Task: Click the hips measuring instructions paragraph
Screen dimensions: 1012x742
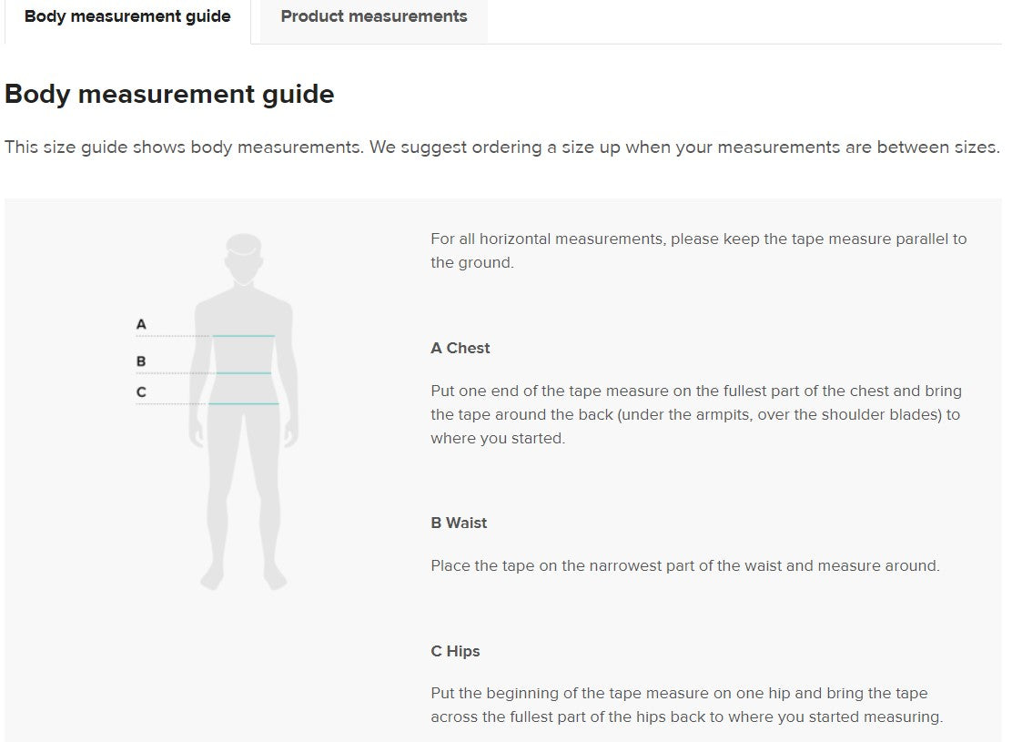Action: (686, 705)
